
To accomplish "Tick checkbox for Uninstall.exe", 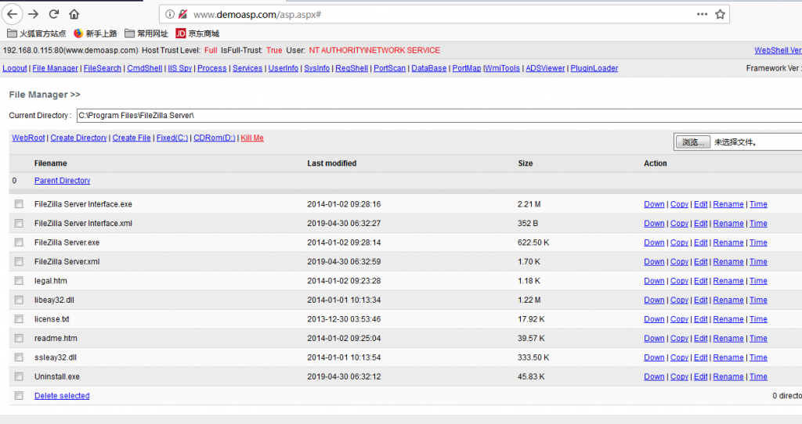I will (19, 376).
